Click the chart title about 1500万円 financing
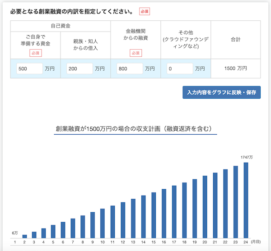 [135, 128]
